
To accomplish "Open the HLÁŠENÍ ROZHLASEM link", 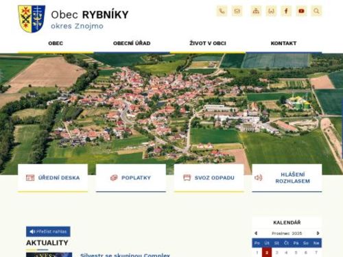I will coord(287,178).
